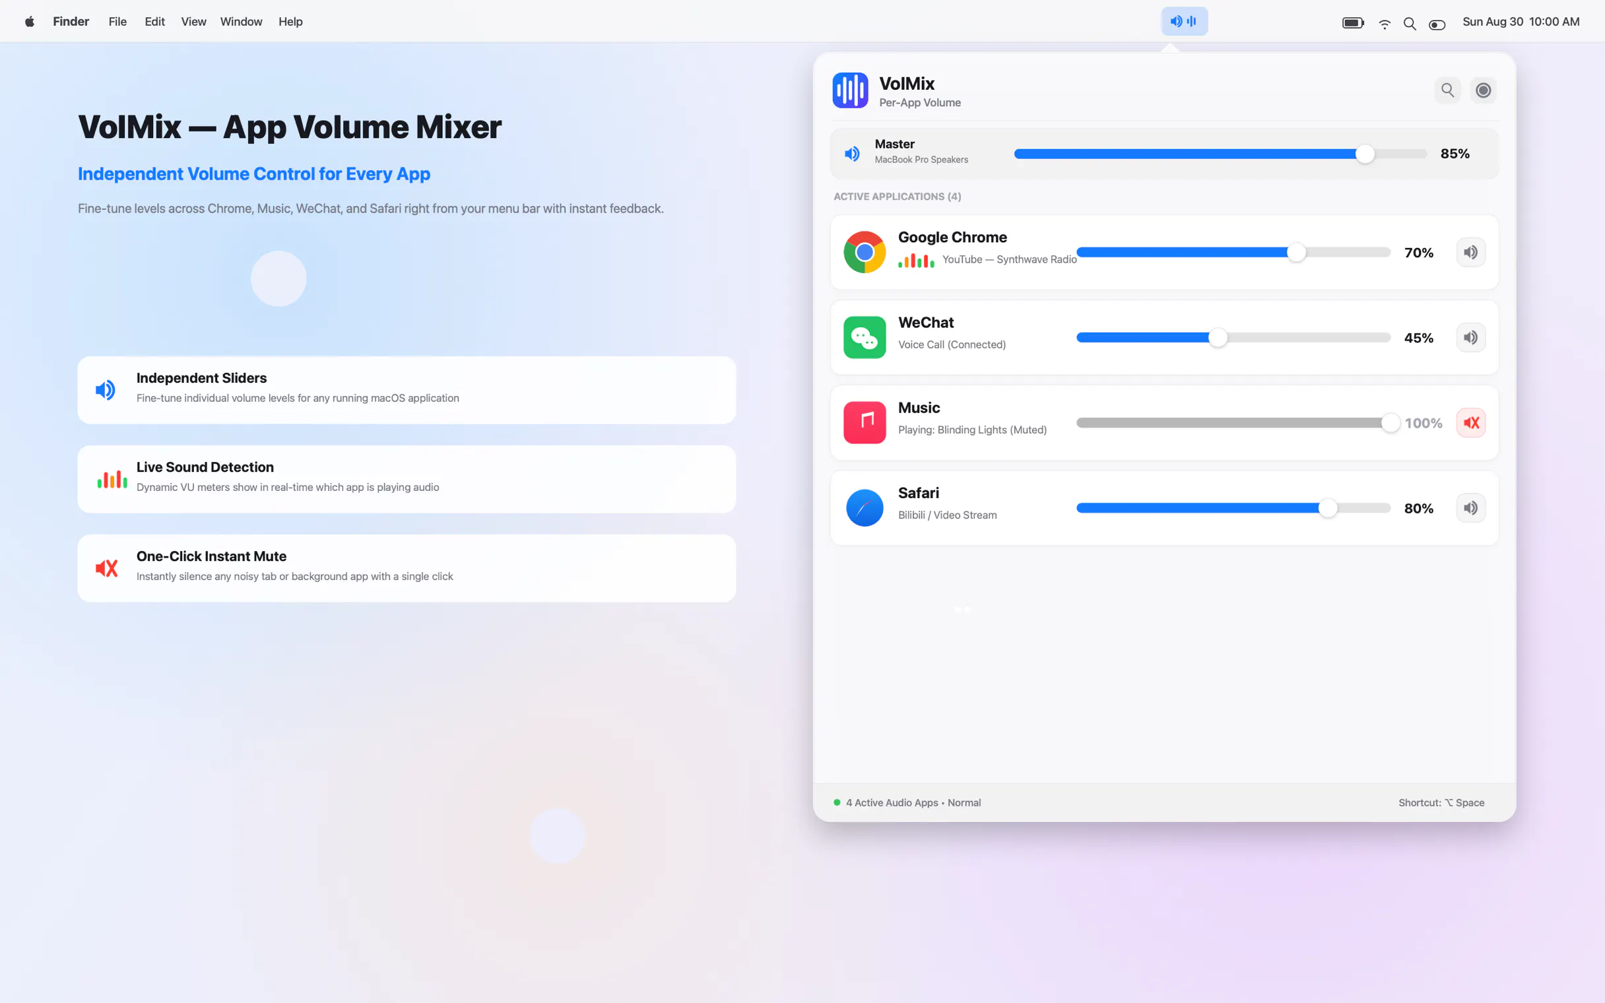Image resolution: width=1605 pixels, height=1003 pixels.
Task: Click the Safari app icon
Action: pyautogui.click(x=864, y=507)
